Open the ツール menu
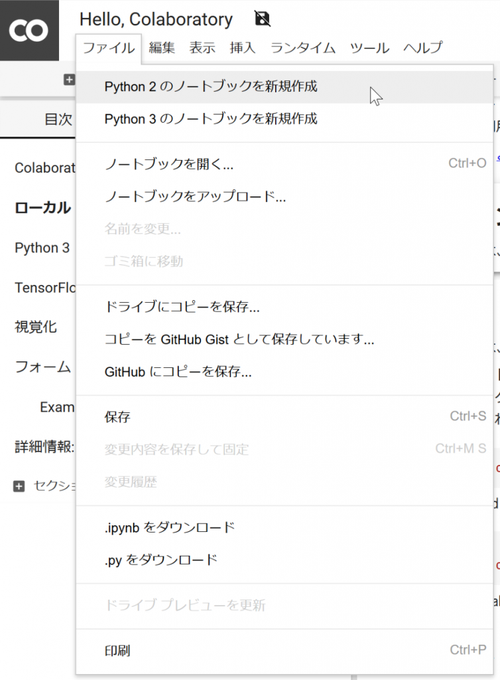 (x=369, y=48)
